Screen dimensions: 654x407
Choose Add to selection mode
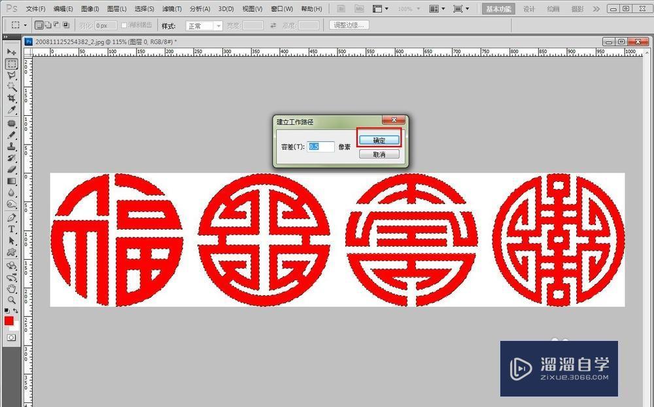(48, 26)
